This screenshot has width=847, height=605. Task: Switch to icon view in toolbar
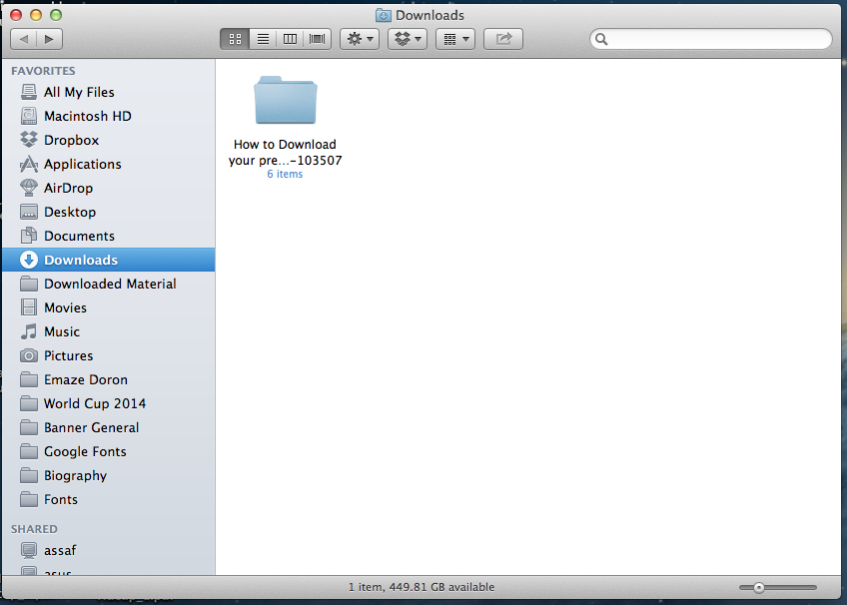click(x=235, y=39)
